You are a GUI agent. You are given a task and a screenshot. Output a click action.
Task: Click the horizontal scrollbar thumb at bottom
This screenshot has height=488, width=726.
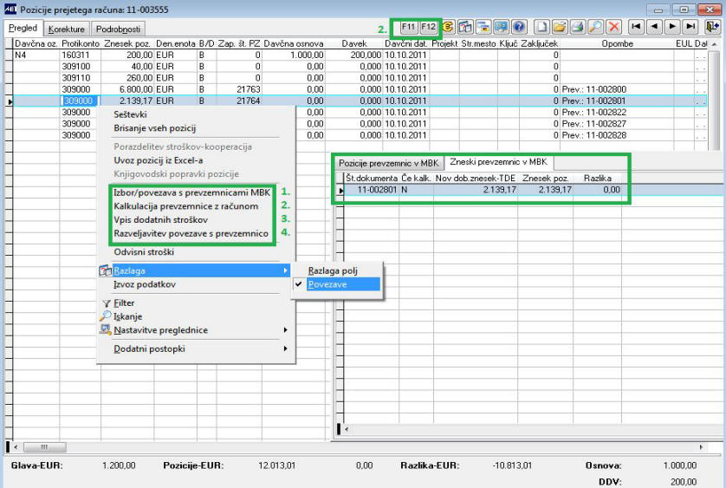44,447
